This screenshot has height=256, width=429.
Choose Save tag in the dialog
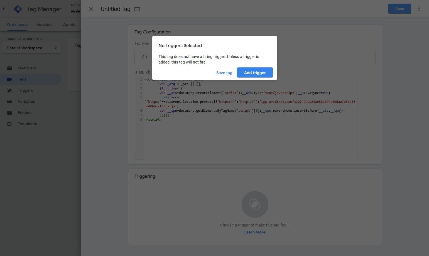point(224,73)
